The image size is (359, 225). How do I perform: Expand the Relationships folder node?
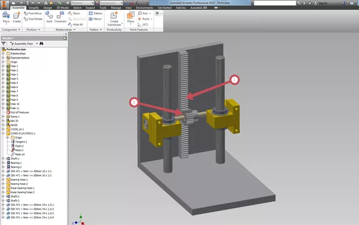(3, 53)
